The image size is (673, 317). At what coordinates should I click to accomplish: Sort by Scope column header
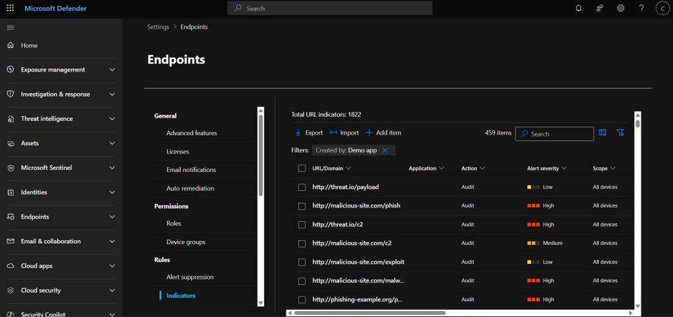point(604,169)
